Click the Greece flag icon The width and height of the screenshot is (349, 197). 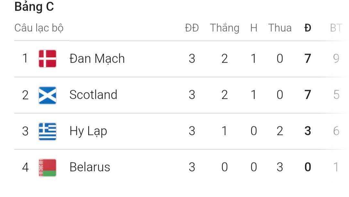coord(48,131)
